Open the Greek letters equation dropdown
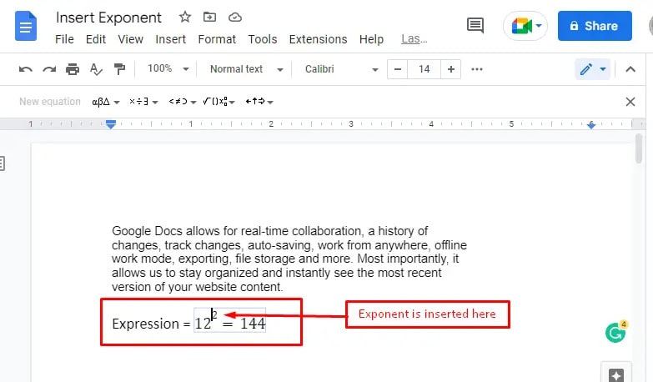Viewport: 653px width, 382px height. click(x=105, y=102)
